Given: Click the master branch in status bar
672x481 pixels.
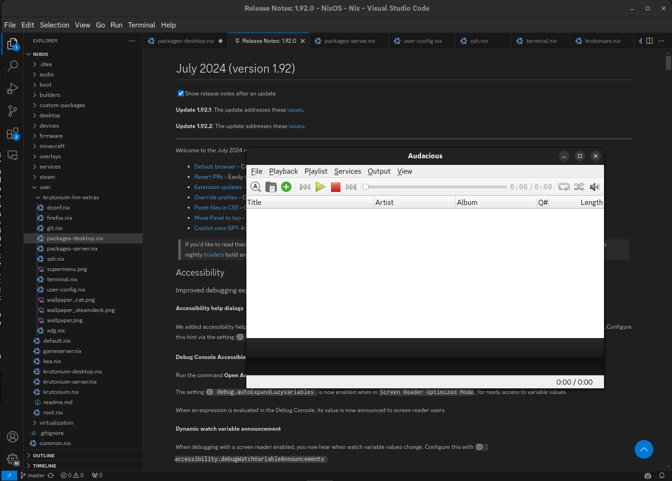Looking at the screenshot, I should pyautogui.click(x=33, y=475).
